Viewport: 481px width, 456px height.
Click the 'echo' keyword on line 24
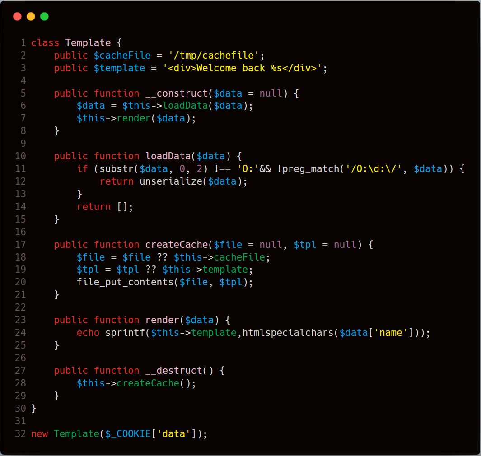(88, 333)
